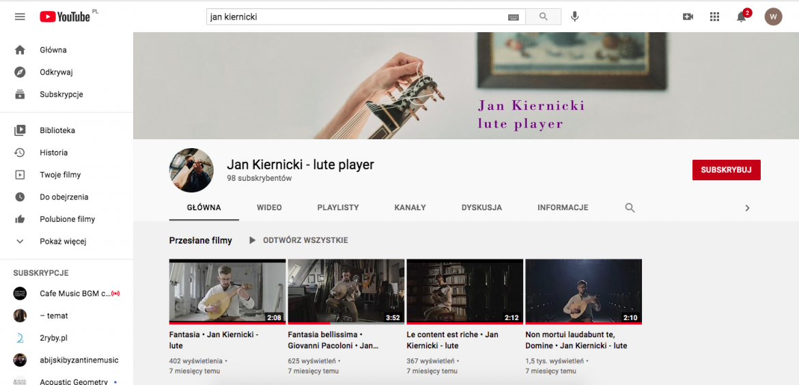The image size is (799, 385).
Task: Open the '– temat' channel avatar
Action: pos(20,316)
